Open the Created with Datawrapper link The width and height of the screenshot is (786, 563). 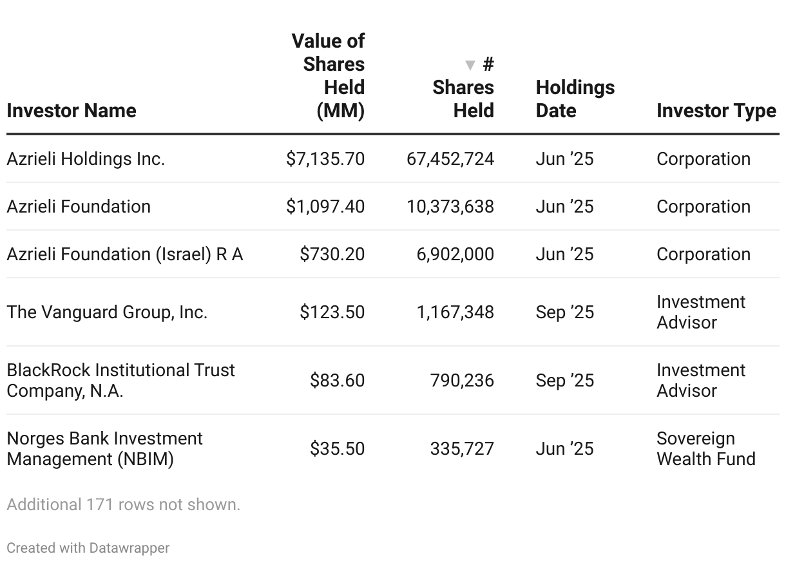point(88,548)
